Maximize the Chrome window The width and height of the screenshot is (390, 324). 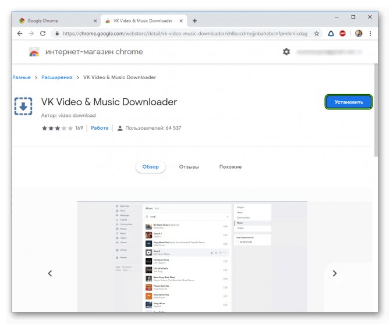[353, 17]
